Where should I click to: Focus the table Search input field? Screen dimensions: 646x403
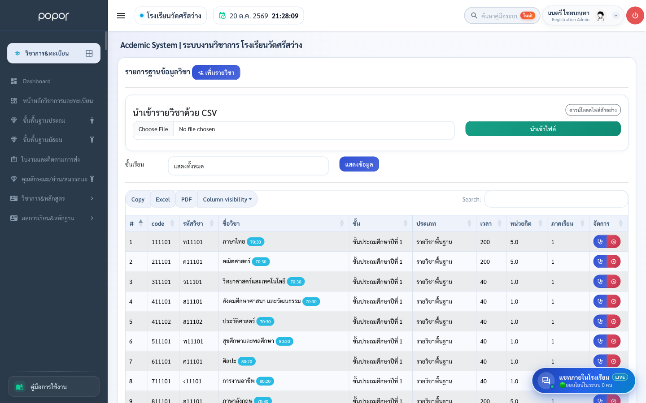tap(556, 199)
